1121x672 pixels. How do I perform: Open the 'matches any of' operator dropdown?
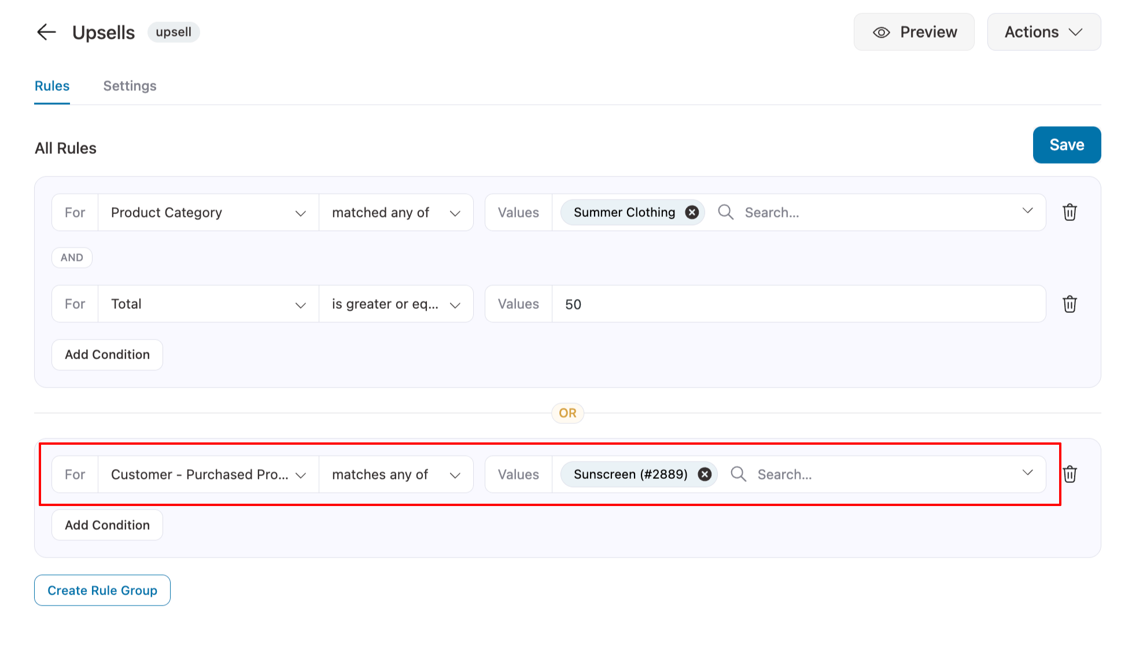coord(396,475)
